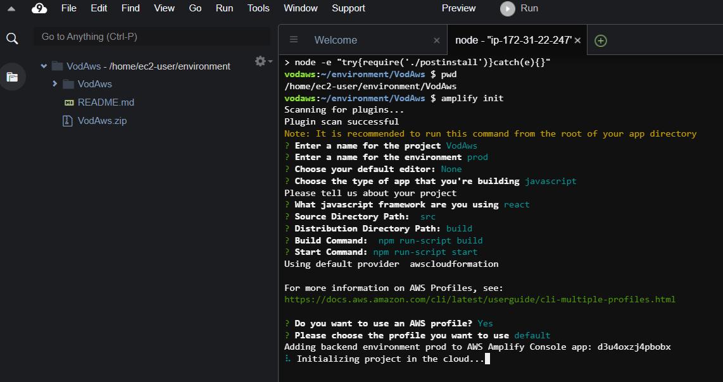Open the File menu
The width and height of the screenshot is (723, 382).
point(69,8)
